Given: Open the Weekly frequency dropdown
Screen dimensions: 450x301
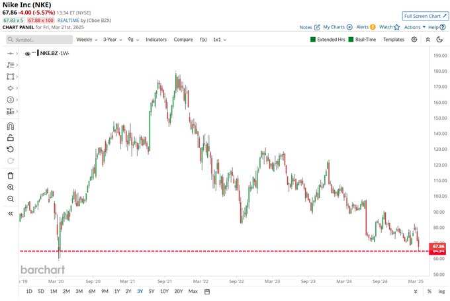Looking at the screenshot, I should (87, 40).
